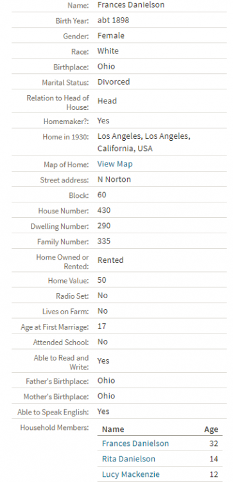Click the Household Members label
This screenshot has height=482, width=233.
[55, 427]
